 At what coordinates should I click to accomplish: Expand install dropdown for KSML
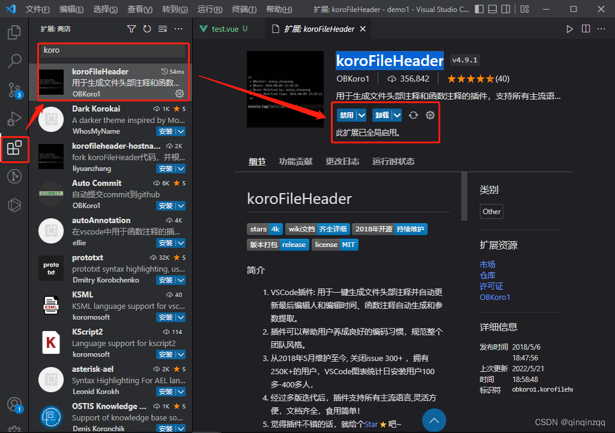(x=181, y=317)
